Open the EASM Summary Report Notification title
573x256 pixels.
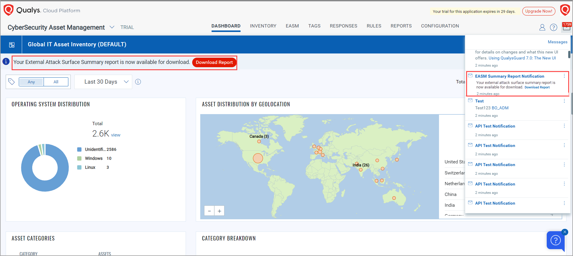pyautogui.click(x=509, y=76)
